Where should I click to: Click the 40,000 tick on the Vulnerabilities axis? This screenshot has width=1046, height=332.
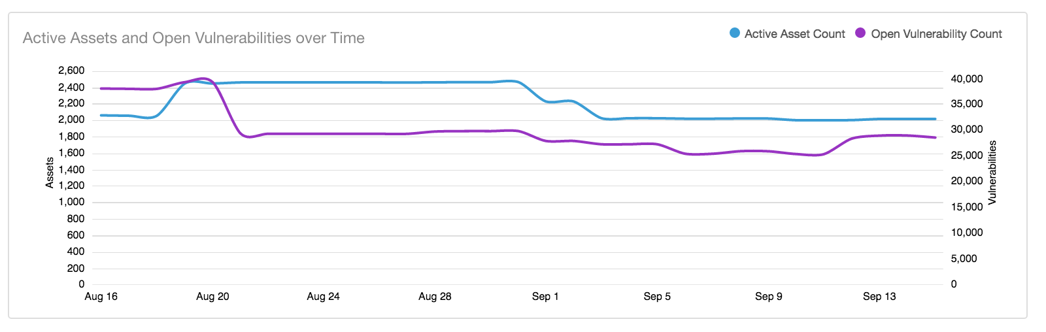pyautogui.click(x=966, y=79)
